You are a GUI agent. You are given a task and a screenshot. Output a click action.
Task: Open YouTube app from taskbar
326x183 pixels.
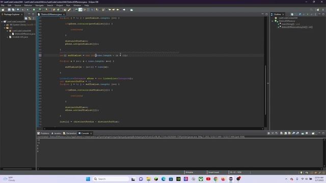point(208,179)
